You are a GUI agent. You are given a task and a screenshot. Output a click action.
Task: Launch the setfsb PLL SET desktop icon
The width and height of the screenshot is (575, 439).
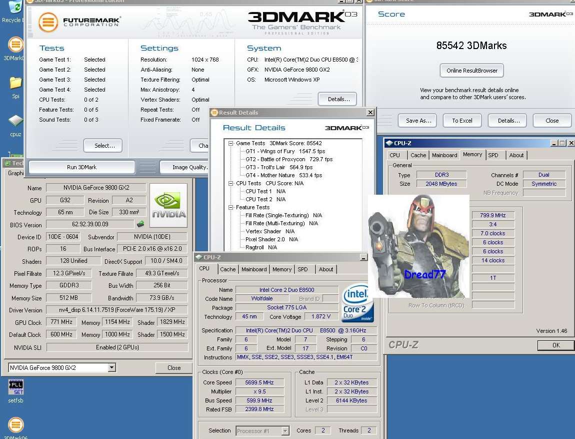[16, 387]
